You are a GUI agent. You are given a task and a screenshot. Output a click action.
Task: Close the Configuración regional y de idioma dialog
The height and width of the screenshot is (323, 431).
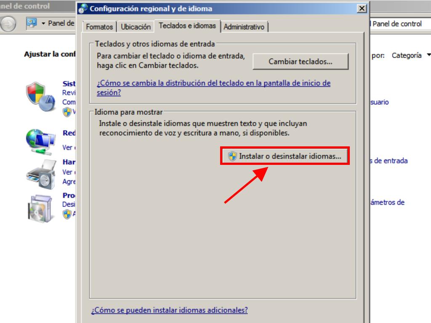click(x=361, y=8)
